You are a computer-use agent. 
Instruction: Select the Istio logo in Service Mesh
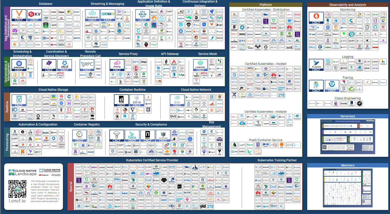212,69
